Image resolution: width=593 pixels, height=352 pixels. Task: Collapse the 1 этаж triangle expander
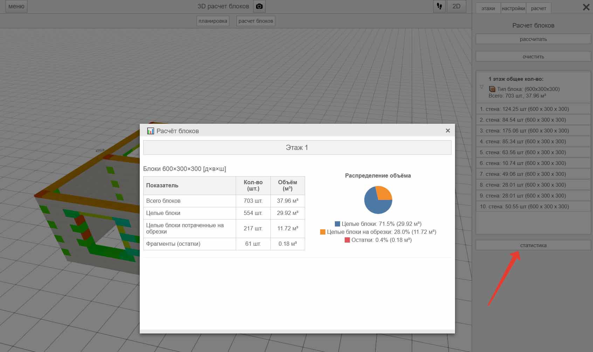(x=482, y=87)
